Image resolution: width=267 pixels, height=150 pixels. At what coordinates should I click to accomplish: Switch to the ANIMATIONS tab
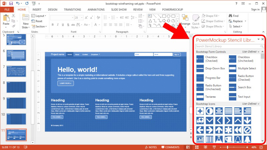tap(96, 10)
